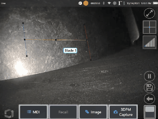Viewport: 158px width, 119px height.
Task: Check the battery indicator icon
Action: point(155,3)
